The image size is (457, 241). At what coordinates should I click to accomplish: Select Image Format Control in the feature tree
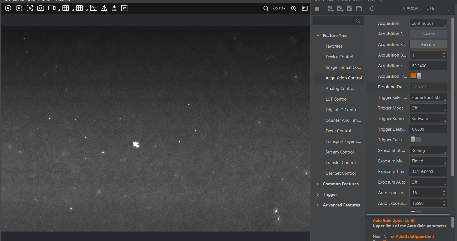tap(343, 67)
